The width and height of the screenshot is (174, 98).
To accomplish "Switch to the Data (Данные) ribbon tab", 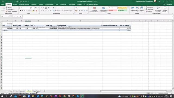I will [41, 4].
